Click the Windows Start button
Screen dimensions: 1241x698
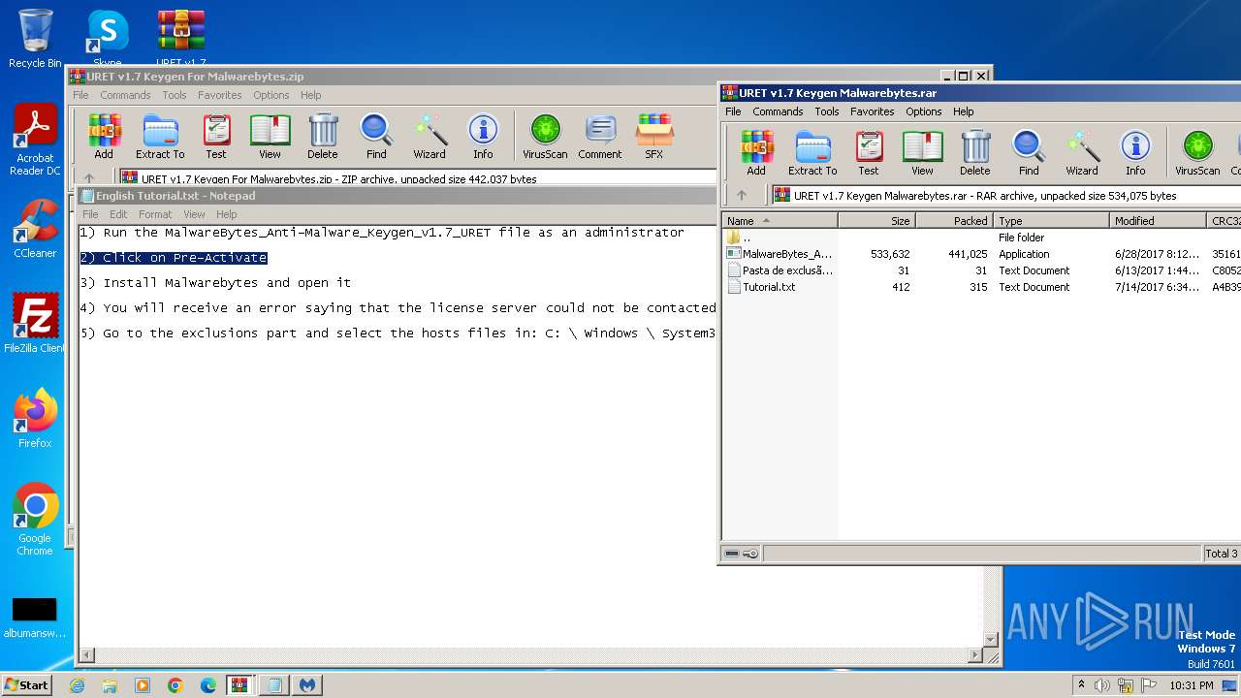(27, 684)
